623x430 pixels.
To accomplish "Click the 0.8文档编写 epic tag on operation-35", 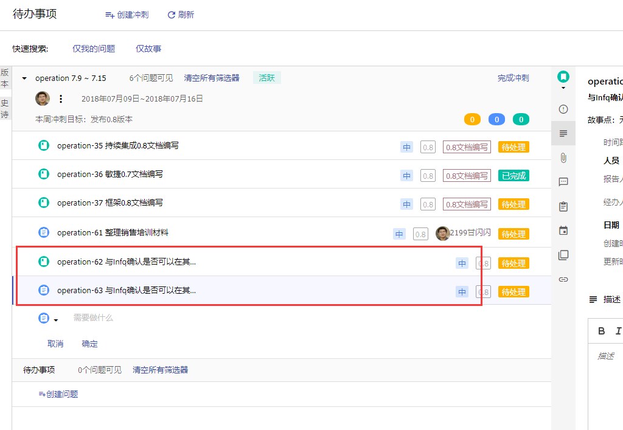I will (467, 147).
